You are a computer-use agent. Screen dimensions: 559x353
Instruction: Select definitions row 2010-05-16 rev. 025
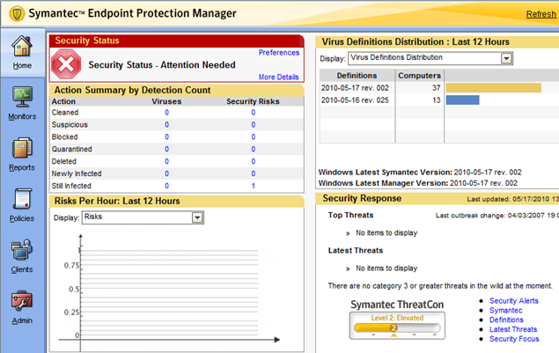pyautogui.click(x=355, y=100)
